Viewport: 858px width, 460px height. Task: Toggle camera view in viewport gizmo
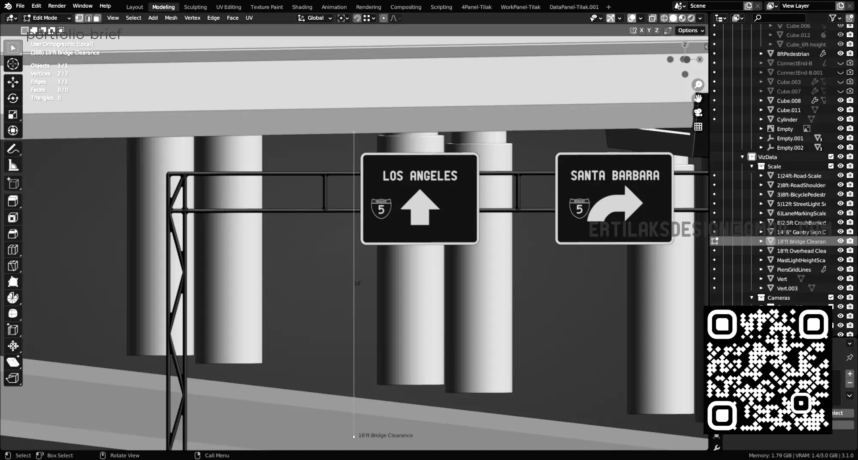coord(698,112)
